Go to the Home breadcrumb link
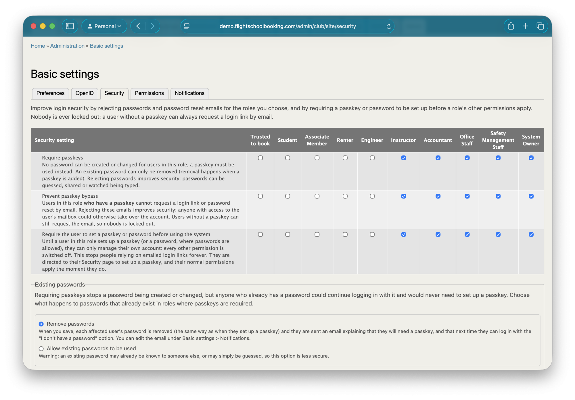This screenshot has height=400, width=575. pos(38,46)
